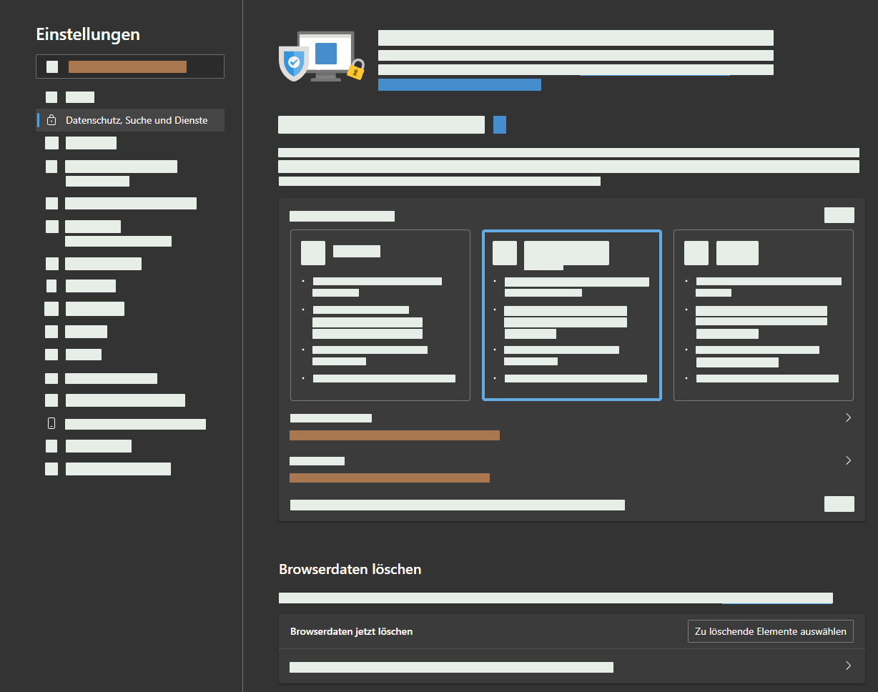Screen dimensions: 878x692
Task: Click the Darstellung icon below Datenschutz entry
Action: click(51, 143)
